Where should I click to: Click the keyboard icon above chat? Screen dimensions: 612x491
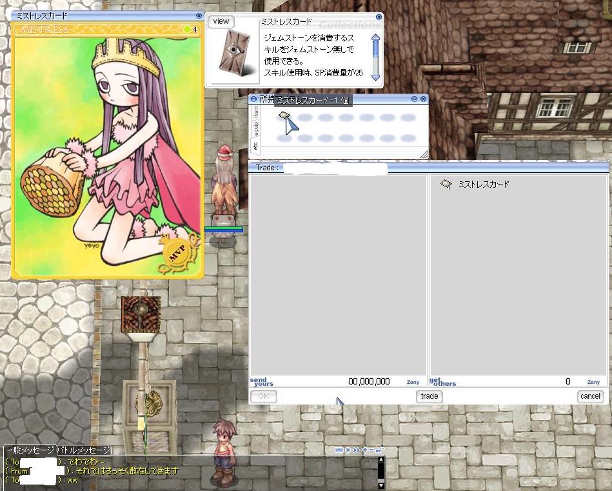pyautogui.click(x=339, y=450)
